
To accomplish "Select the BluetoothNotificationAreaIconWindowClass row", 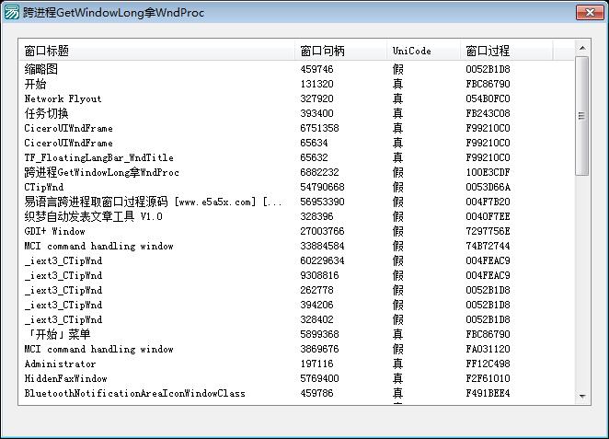I will [134, 393].
